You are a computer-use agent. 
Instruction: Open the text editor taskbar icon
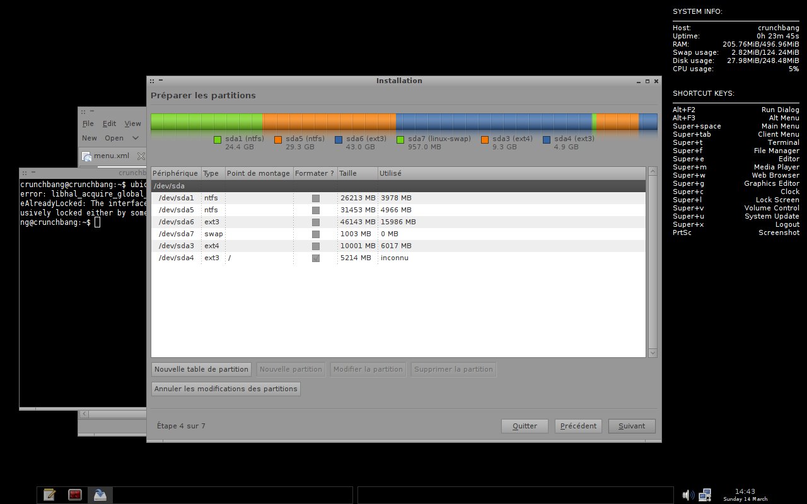[50, 495]
